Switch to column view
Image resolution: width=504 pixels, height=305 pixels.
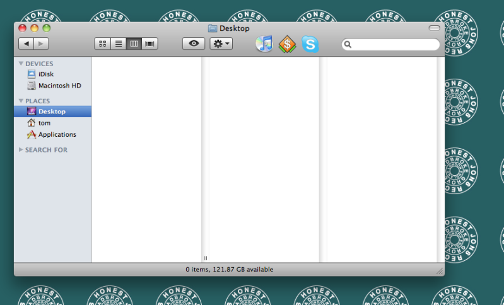click(x=134, y=43)
